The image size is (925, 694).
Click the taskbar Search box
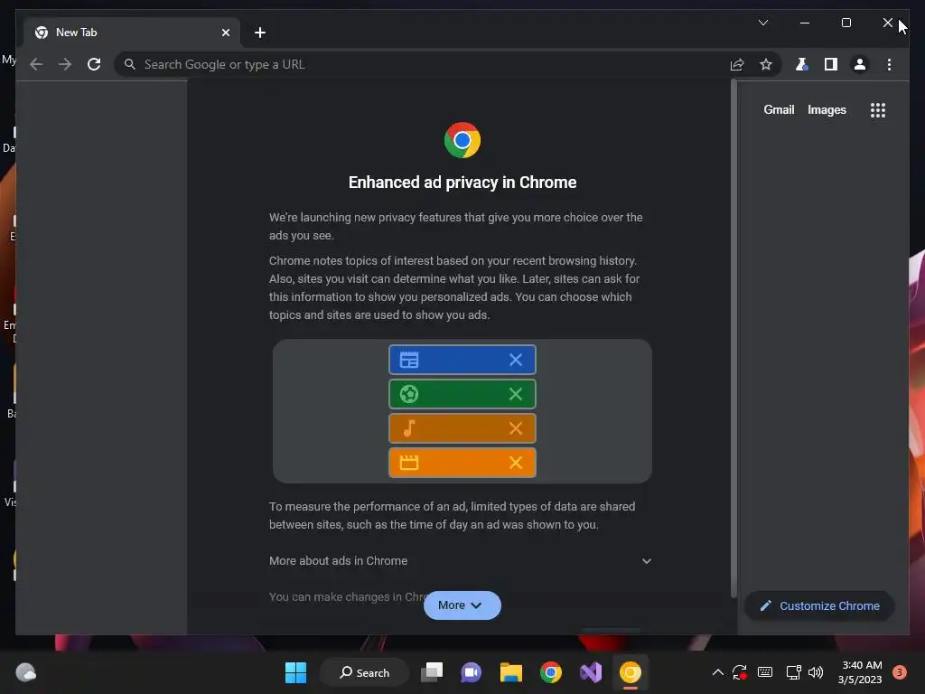click(365, 672)
